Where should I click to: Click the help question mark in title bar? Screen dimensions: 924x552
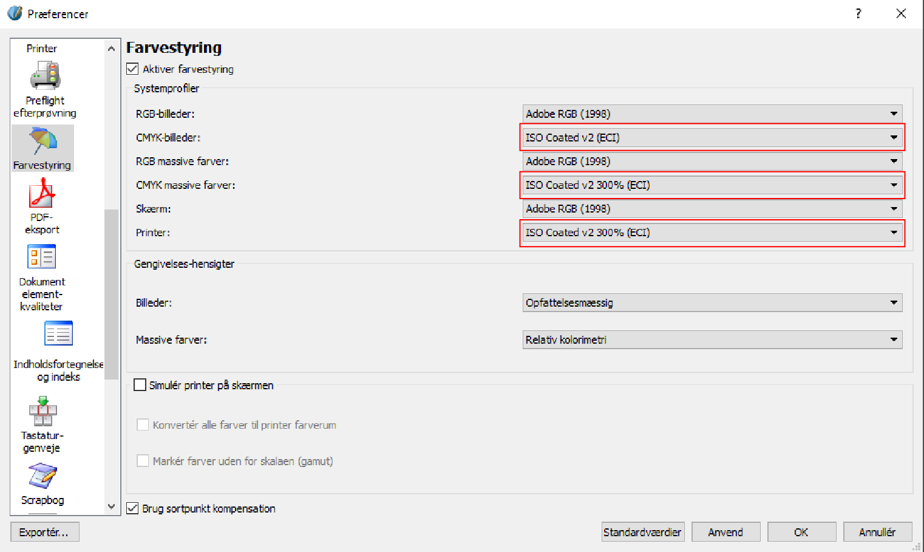[x=858, y=14]
